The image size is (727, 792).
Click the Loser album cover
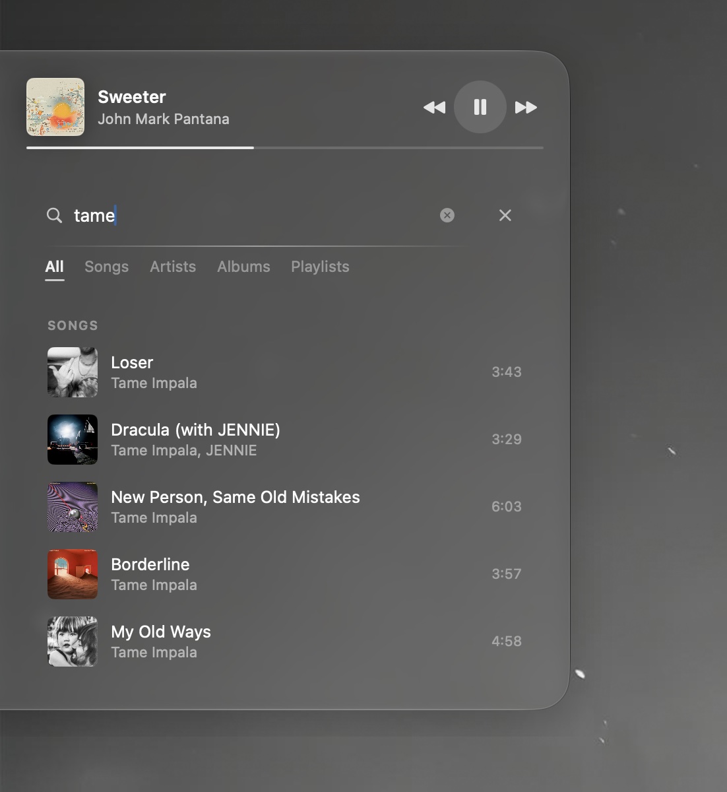pos(73,372)
